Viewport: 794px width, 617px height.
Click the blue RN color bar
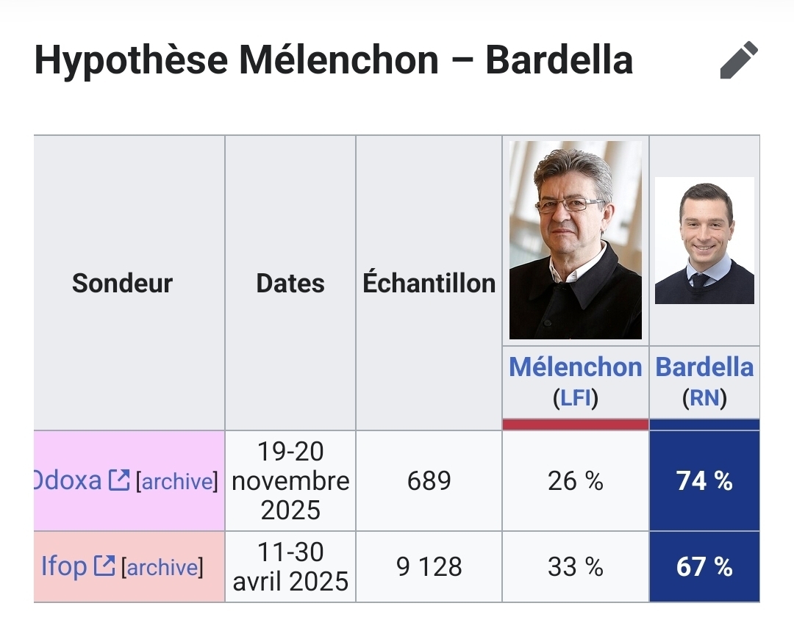click(x=704, y=425)
